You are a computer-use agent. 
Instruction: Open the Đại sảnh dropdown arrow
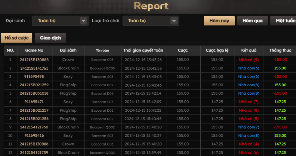(x=83, y=21)
